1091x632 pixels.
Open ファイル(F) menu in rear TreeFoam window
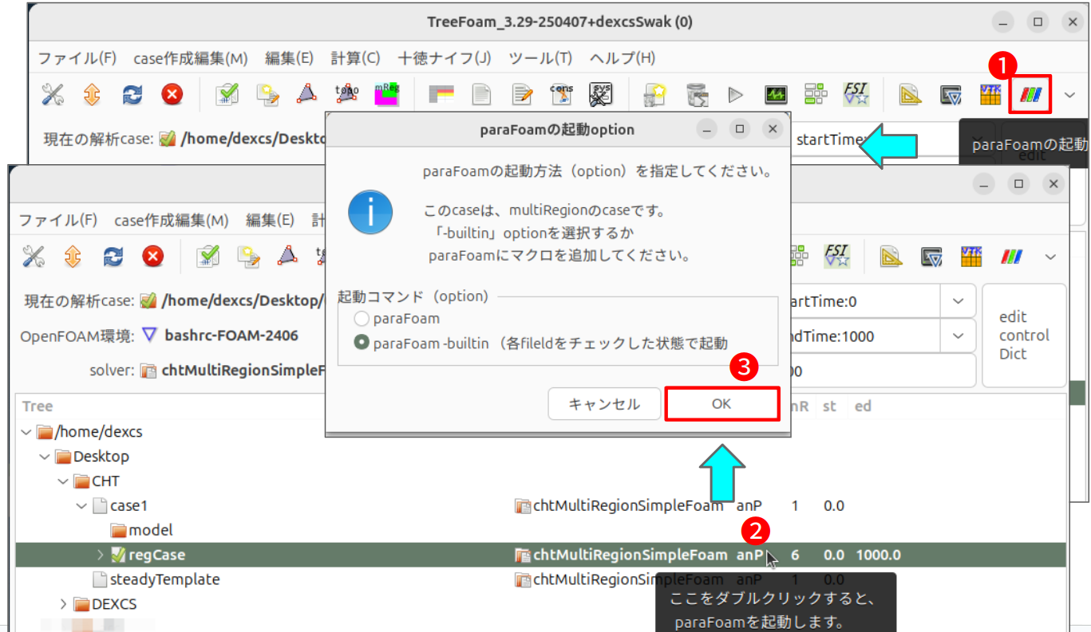tap(77, 58)
